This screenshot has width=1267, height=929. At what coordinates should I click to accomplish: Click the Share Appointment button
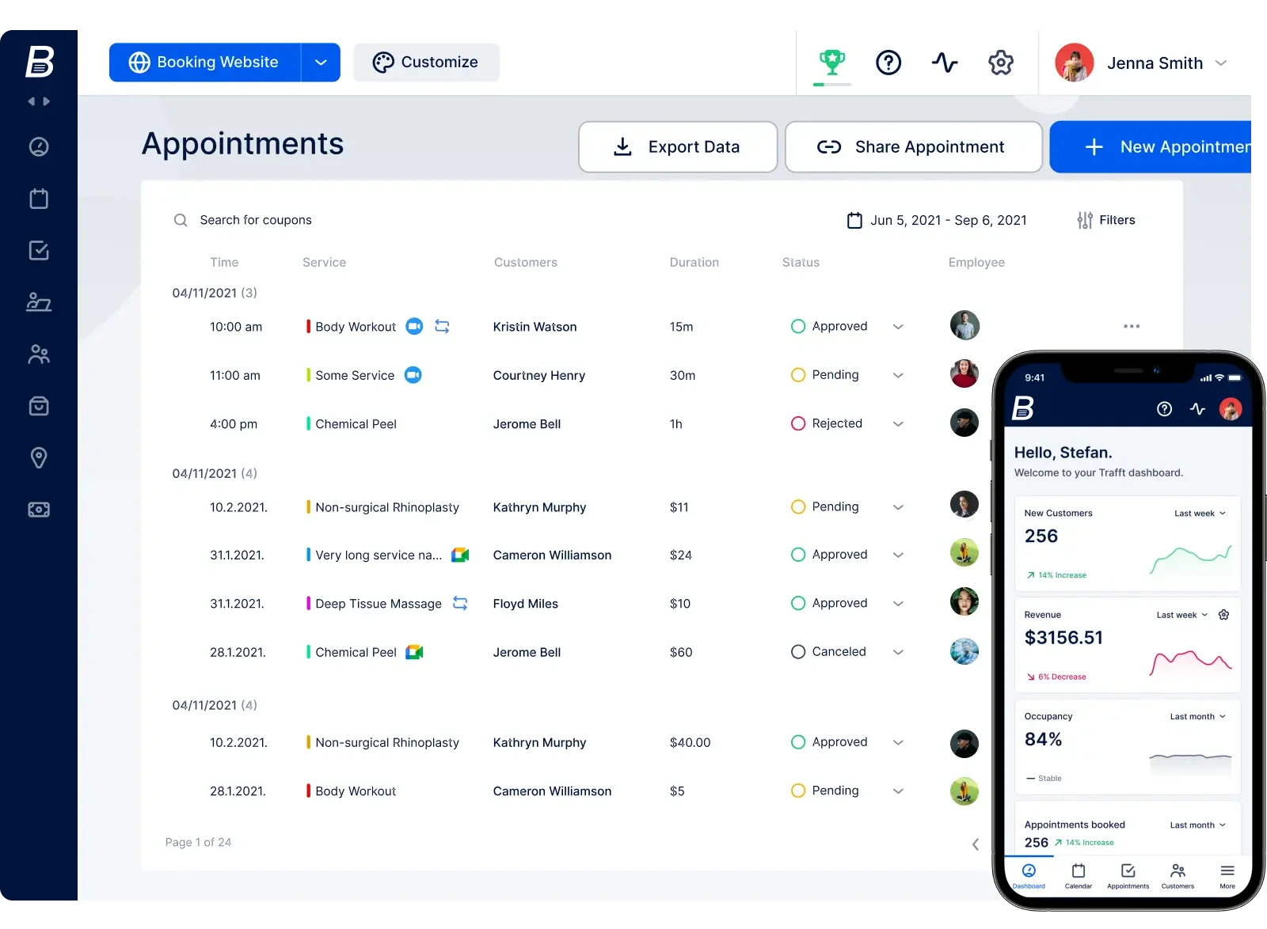tap(913, 147)
